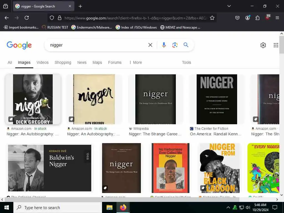Switch to the News tab
Image resolution: width=284 pixels, height=213 pixels.
82,62
